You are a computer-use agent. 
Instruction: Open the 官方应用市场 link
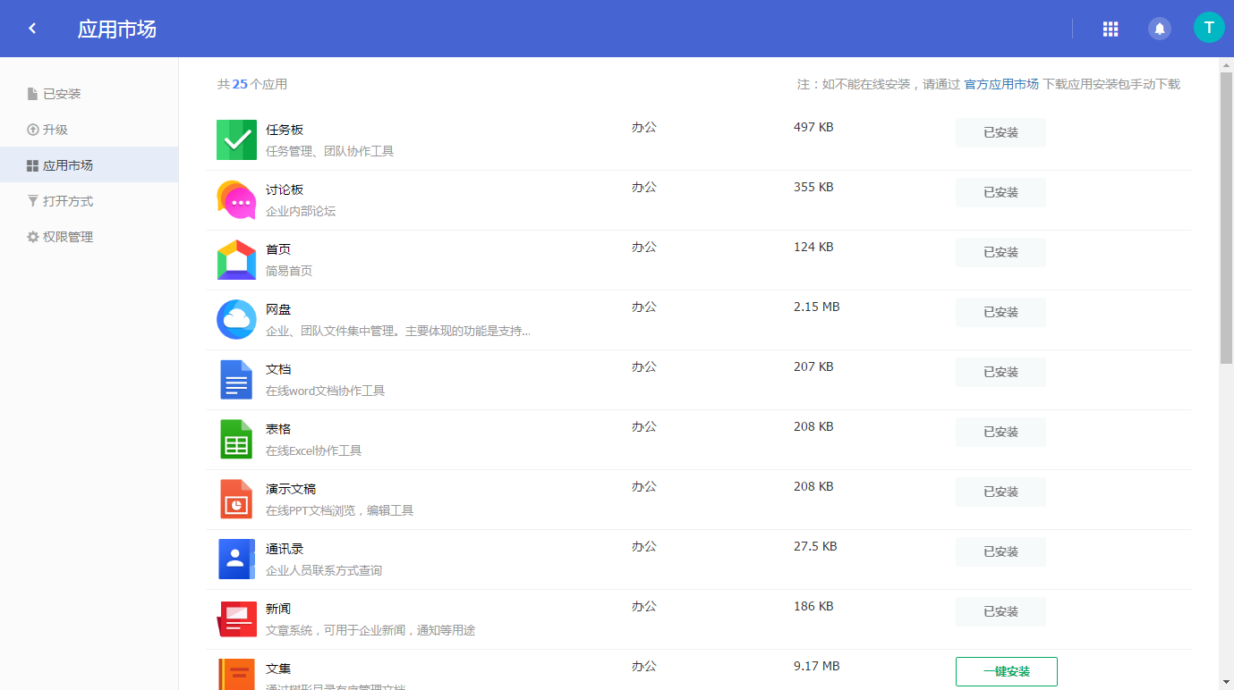pos(1001,84)
